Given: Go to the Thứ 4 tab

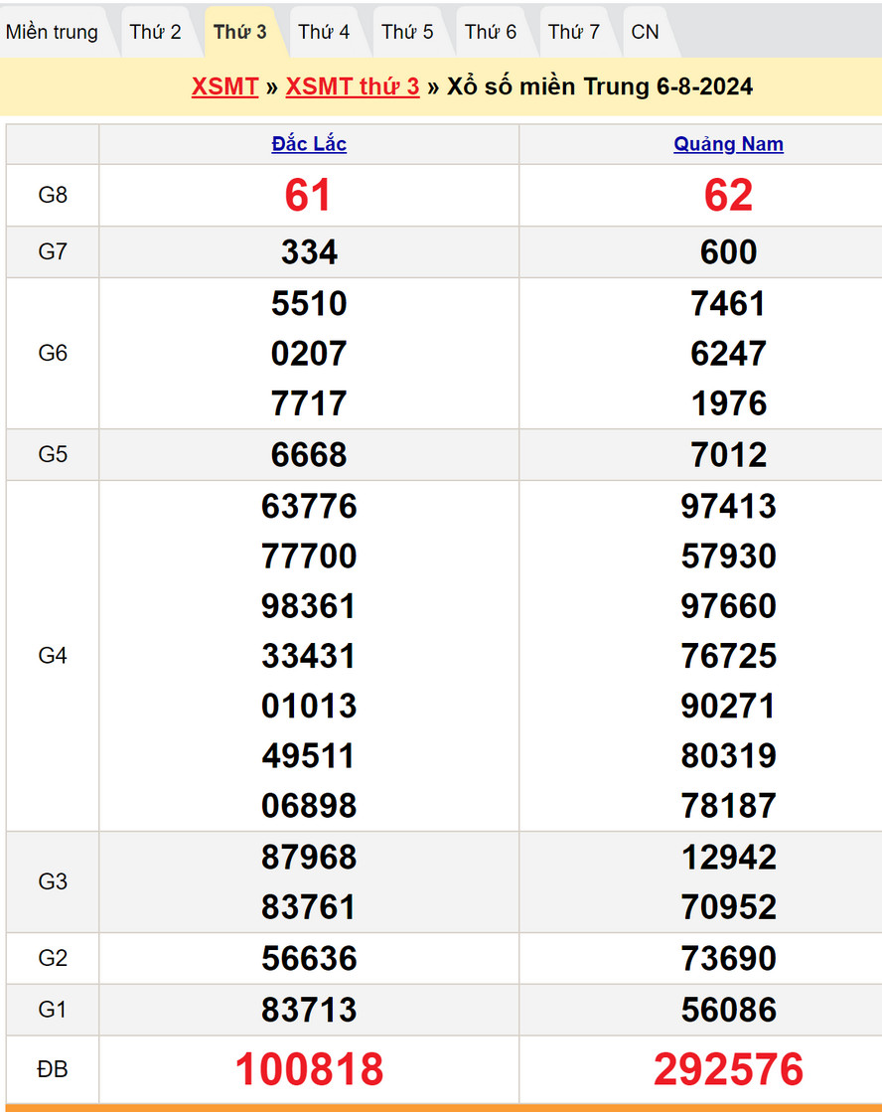Looking at the screenshot, I should [x=324, y=32].
